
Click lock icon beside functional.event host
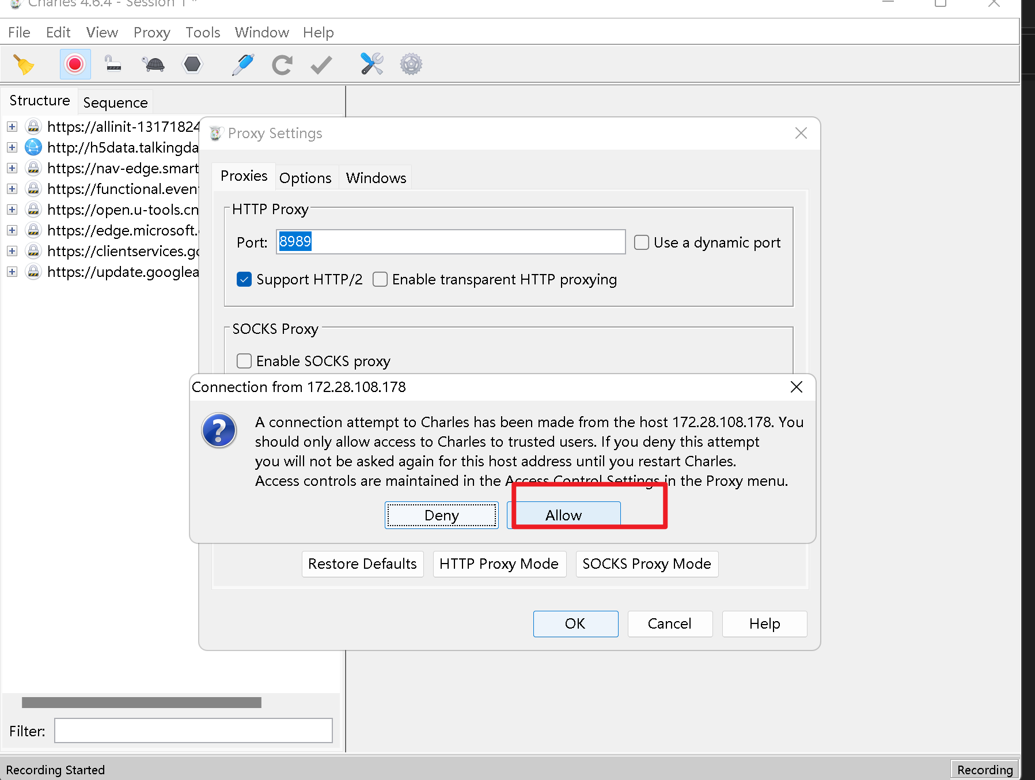pos(34,189)
